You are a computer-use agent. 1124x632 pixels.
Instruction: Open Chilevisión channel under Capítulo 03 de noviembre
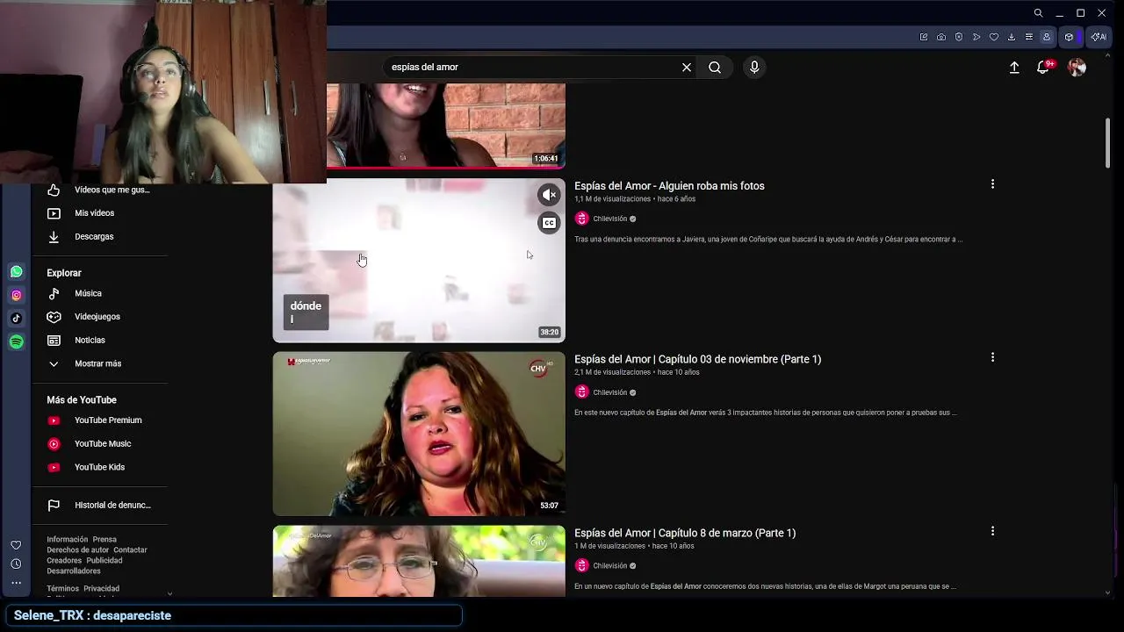coord(609,392)
